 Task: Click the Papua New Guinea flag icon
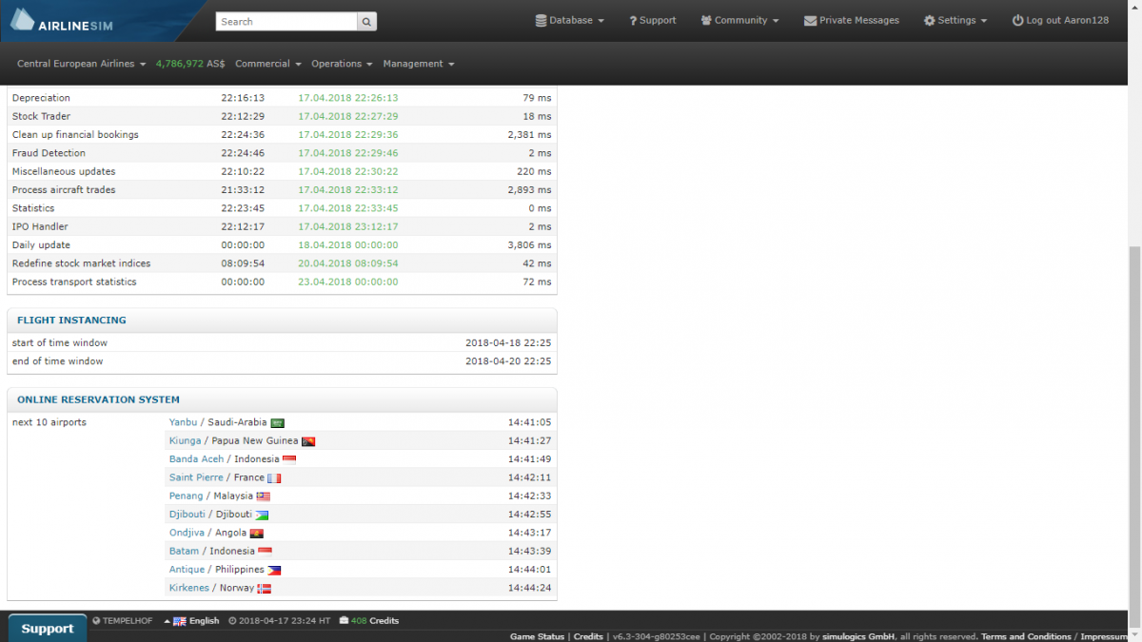308,441
